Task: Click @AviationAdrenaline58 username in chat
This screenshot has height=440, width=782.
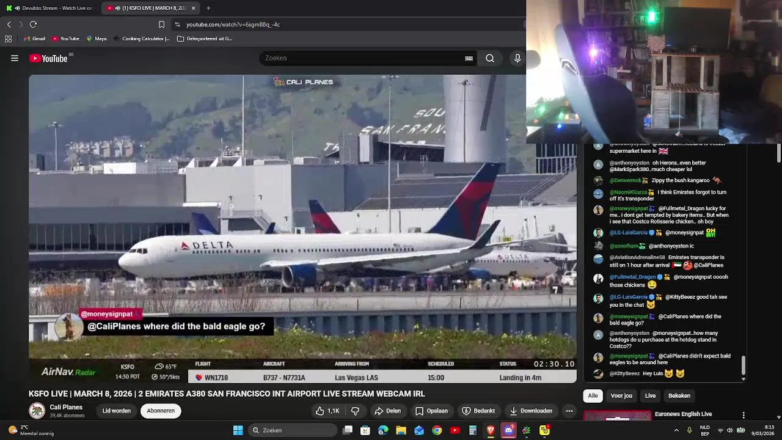Action: click(637, 257)
